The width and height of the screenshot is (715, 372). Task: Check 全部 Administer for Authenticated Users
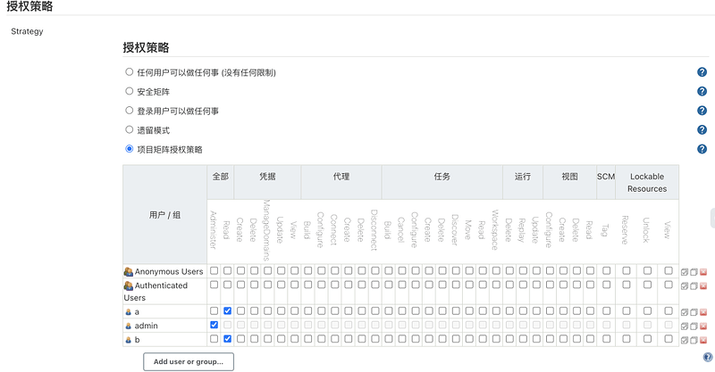point(214,285)
